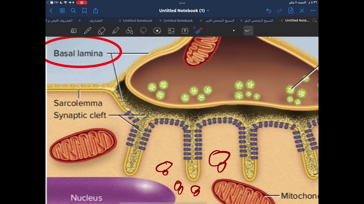Screen dimensions: 364x204
Task: Switch to the الغضروف الليفي tab
Action: pos(59,21)
